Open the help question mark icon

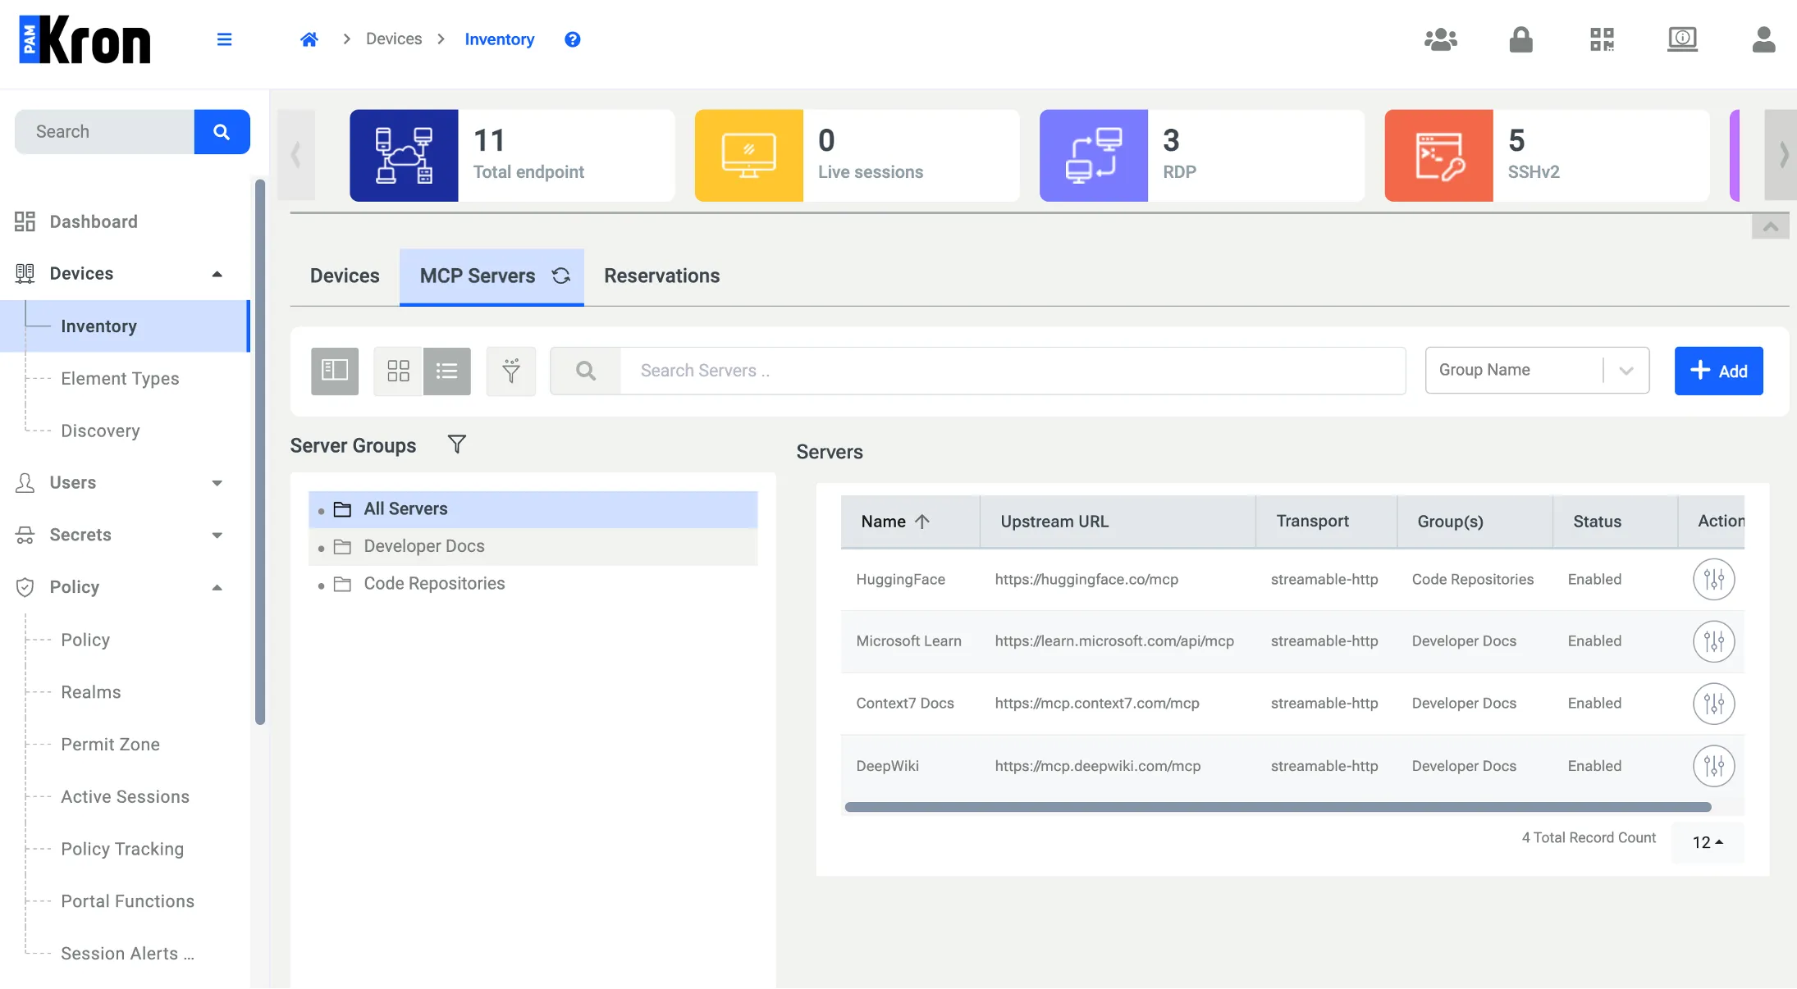[573, 39]
